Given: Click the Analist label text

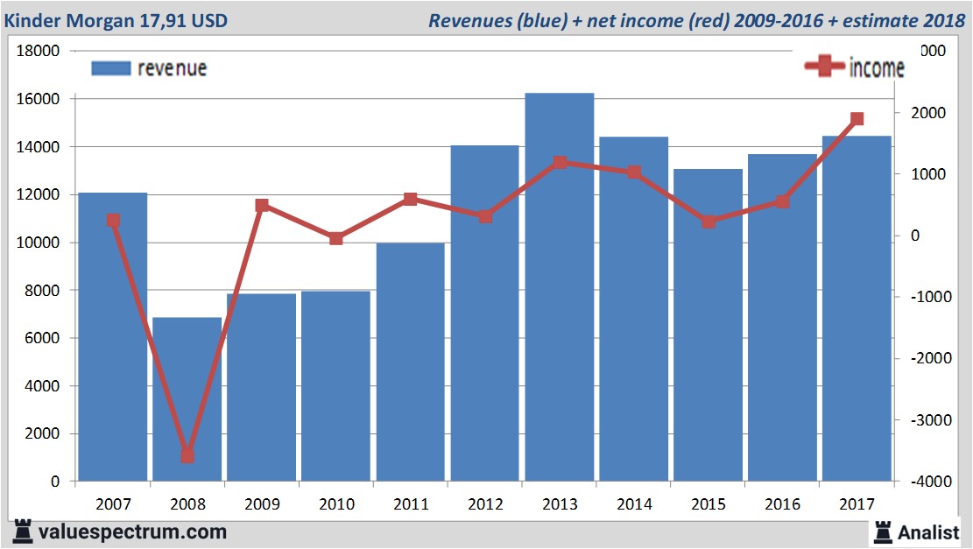Looking at the screenshot, I should 928,531.
